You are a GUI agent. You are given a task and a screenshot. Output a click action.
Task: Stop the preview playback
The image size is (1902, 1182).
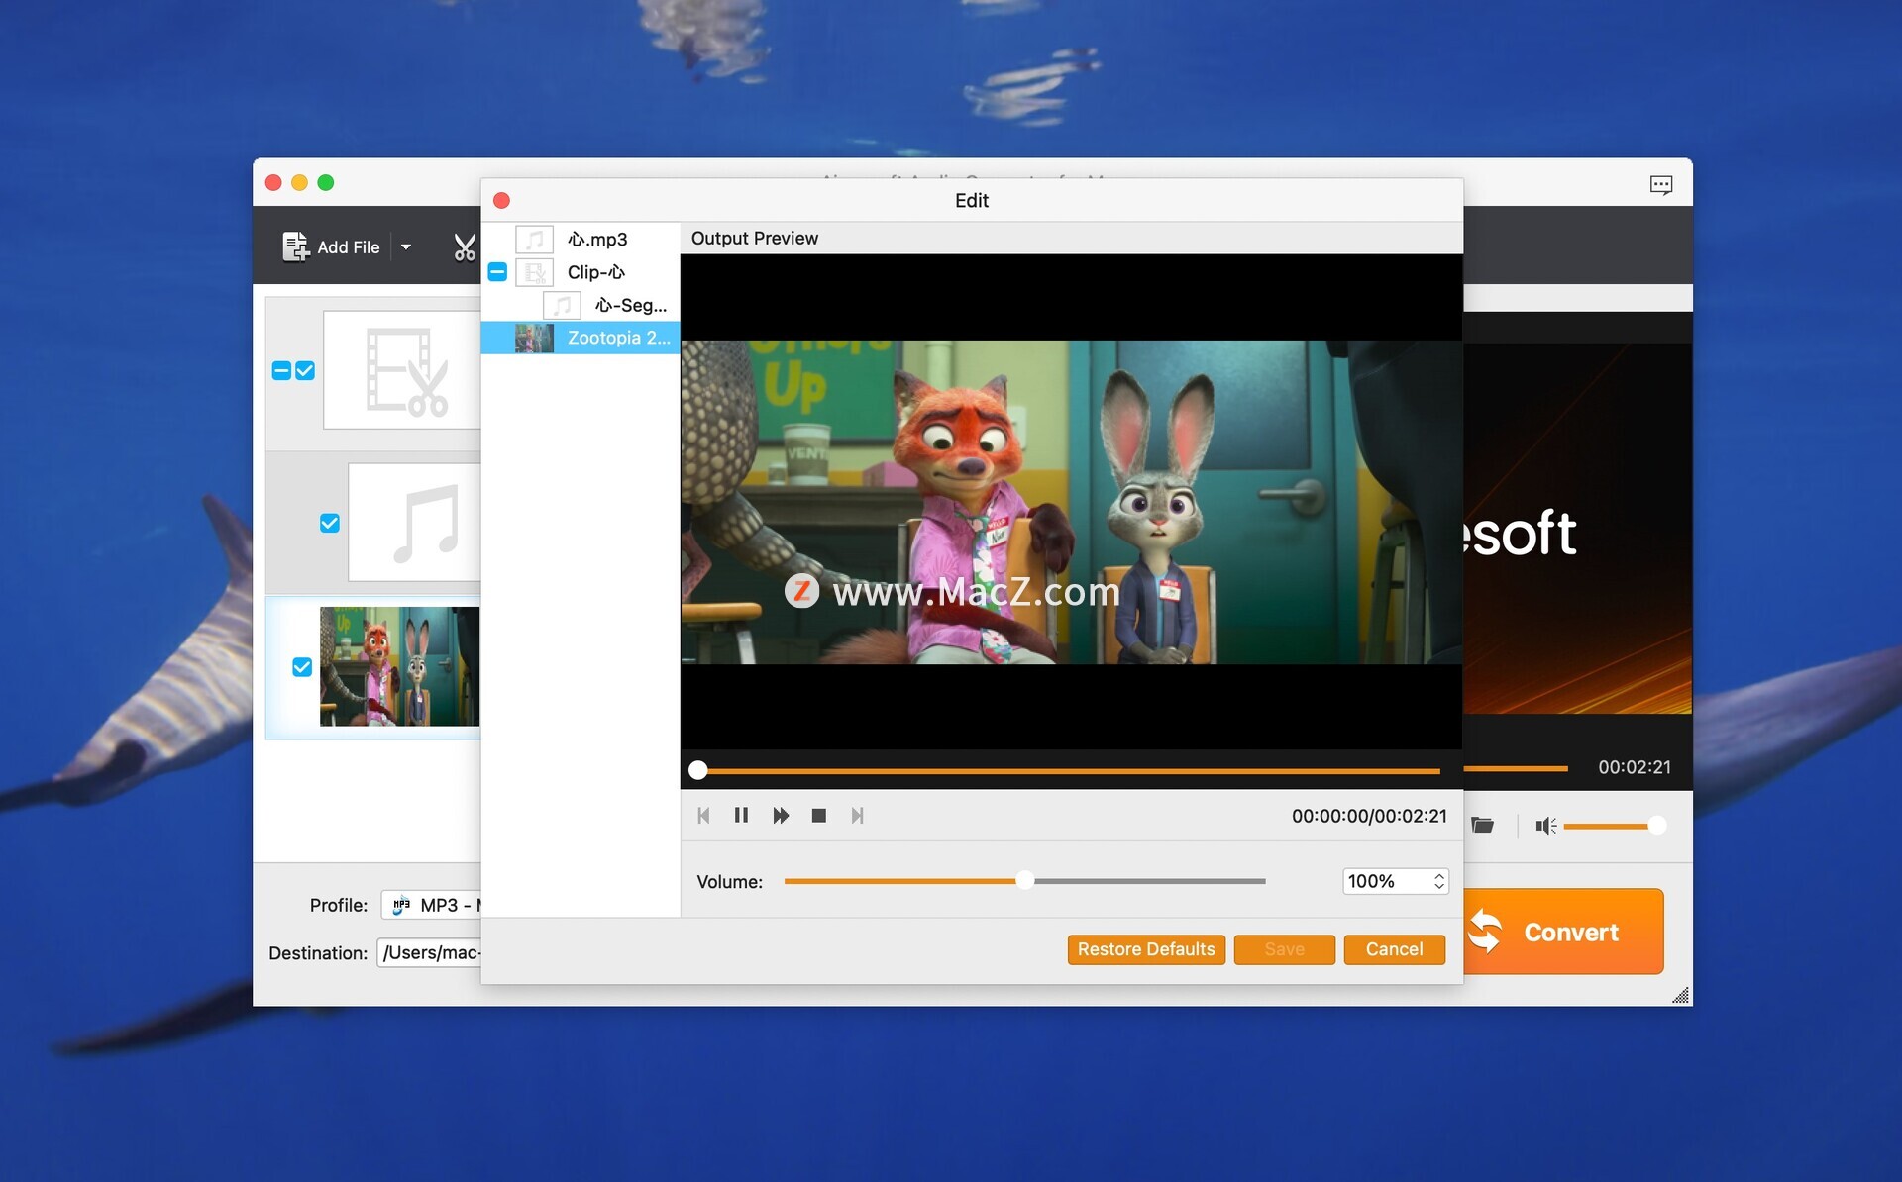point(819,815)
